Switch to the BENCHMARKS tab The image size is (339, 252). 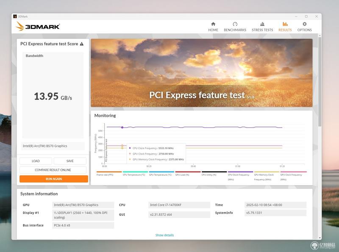point(235,27)
